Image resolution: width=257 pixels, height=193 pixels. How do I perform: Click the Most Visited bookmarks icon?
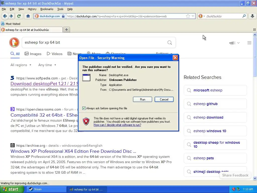tap(3, 24)
